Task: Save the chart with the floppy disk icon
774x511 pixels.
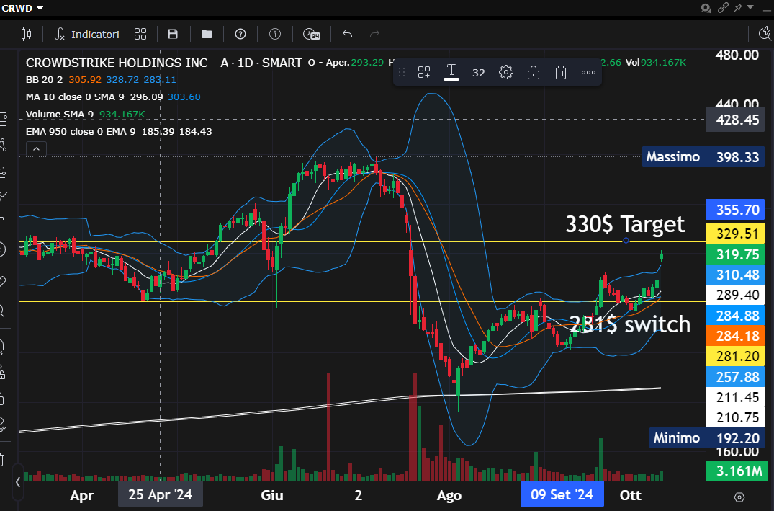Action: (173, 34)
